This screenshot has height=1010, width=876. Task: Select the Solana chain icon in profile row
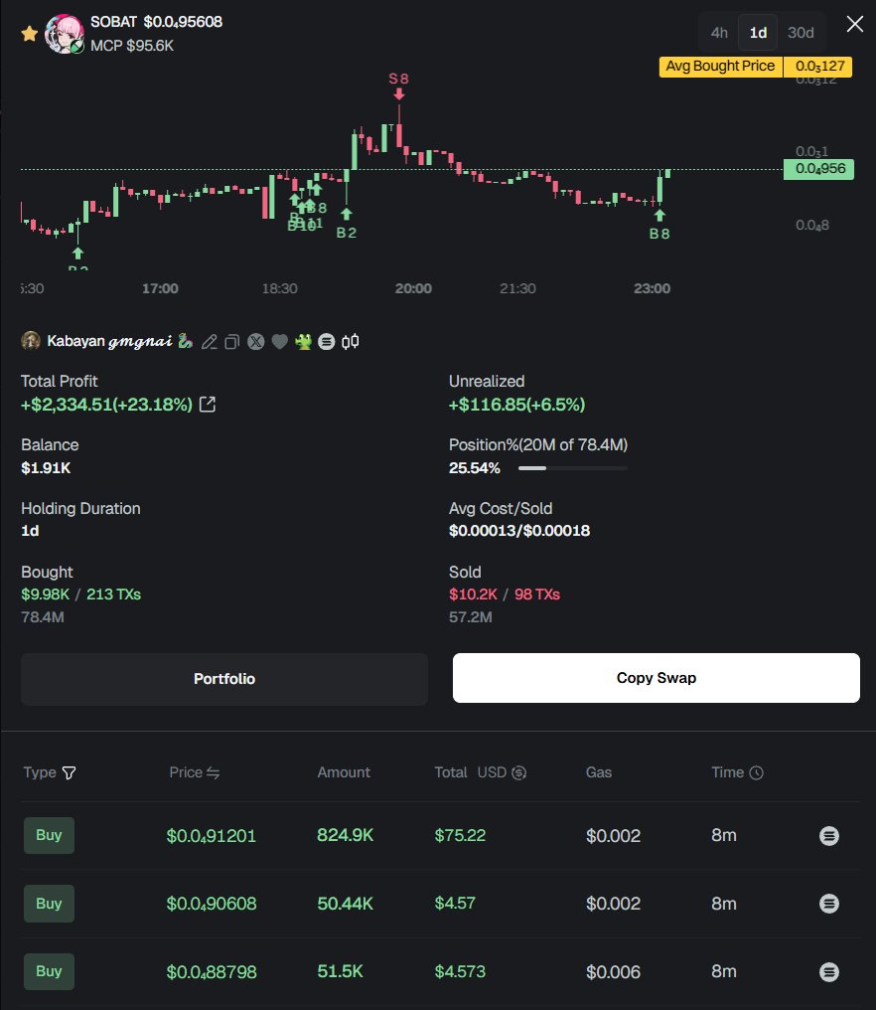pyautogui.click(x=327, y=341)
